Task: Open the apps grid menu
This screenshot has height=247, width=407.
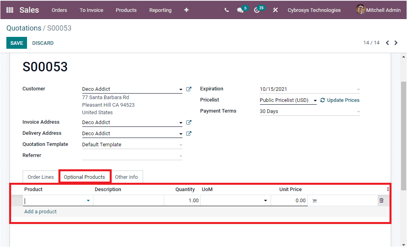Action: [x=10, y=10]
